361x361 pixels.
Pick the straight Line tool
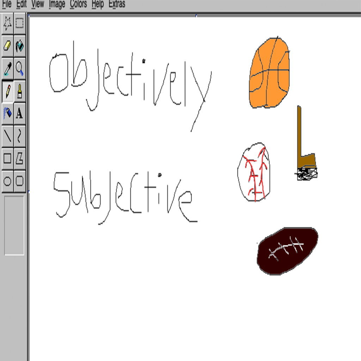pyautogui.click(x=8, y=136)
